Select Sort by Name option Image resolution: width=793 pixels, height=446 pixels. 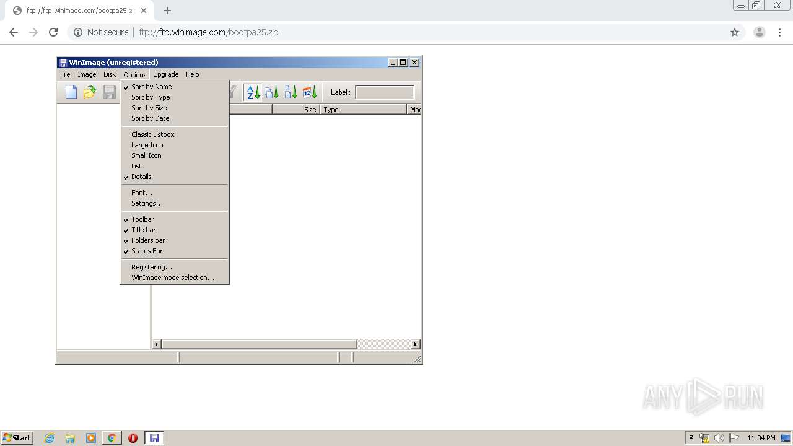pos(175,87)
